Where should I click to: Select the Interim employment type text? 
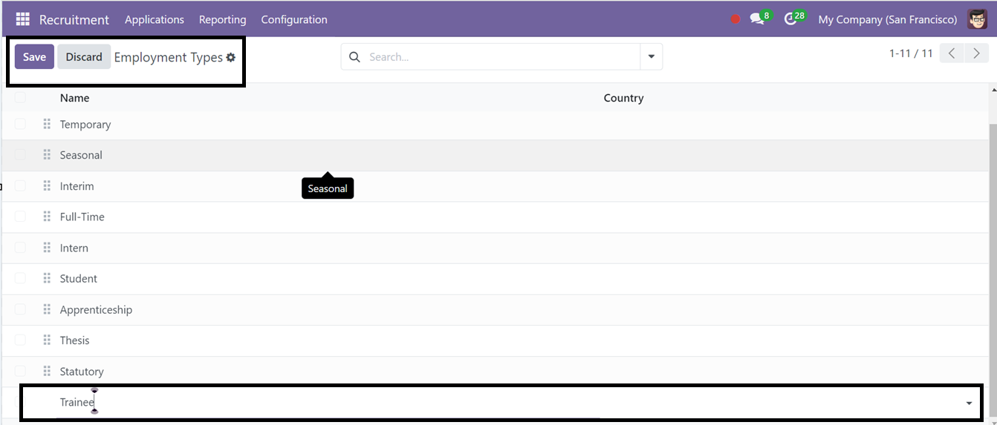click(x=77, y=186)
